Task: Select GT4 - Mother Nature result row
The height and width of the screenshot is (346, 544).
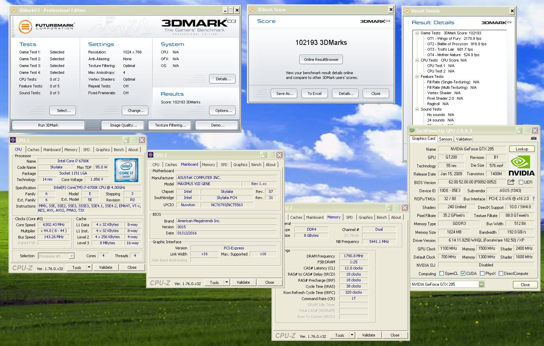Action: 453,55
